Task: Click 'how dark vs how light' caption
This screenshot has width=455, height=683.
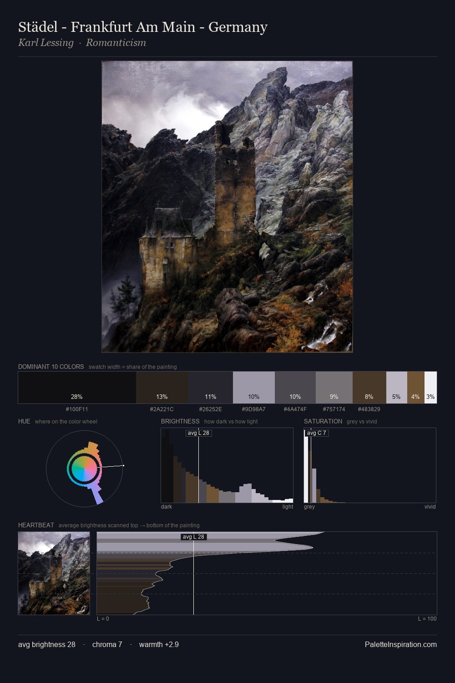Action: coord(231,422)
